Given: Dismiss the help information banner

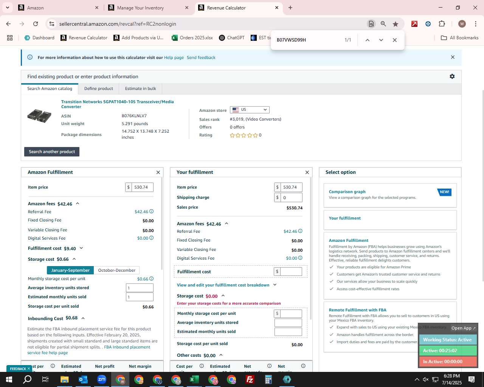Looking at the screenshot, I should (x=453, y=57).
